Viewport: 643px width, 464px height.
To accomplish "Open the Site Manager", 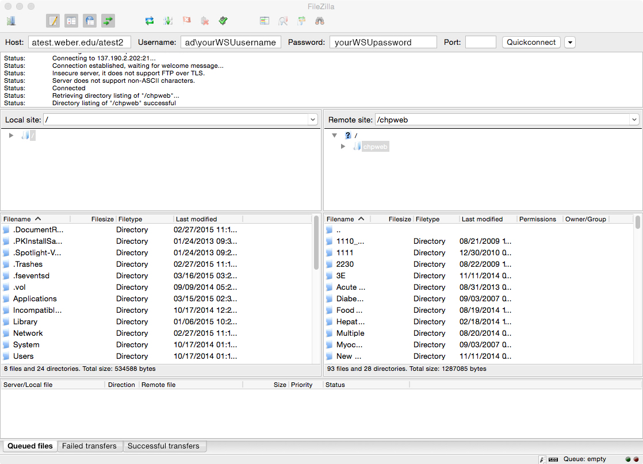I will coord(11,21).
